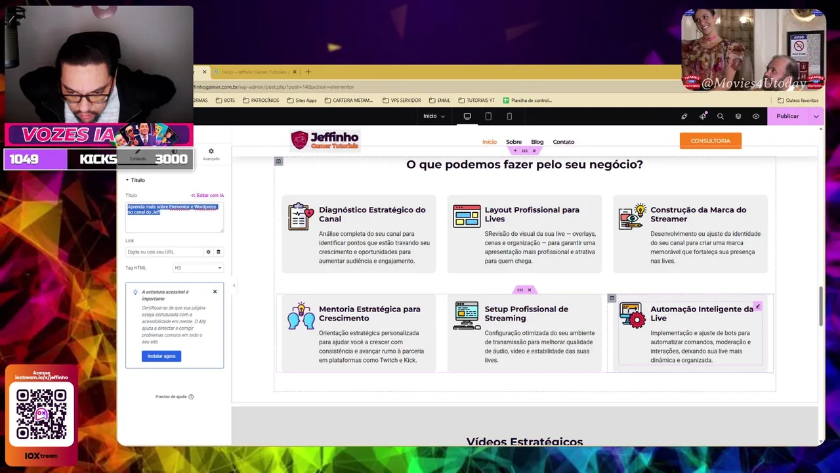Click Preciso de ajuda link

click(175, 397)
